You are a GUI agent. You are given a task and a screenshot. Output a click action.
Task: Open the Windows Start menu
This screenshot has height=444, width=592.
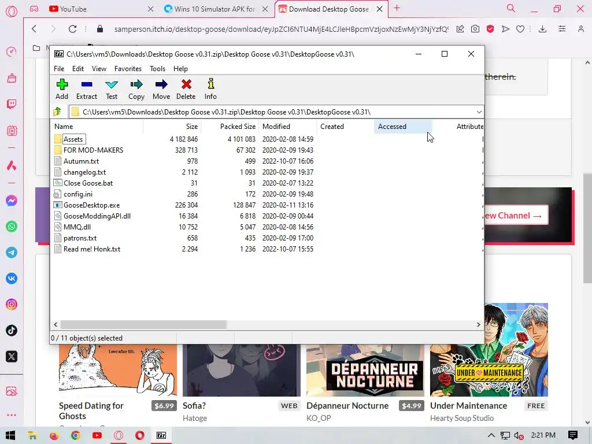click(10, 435)
